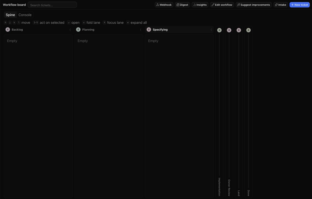Click the Webhook button

click(x=164, y=5)
